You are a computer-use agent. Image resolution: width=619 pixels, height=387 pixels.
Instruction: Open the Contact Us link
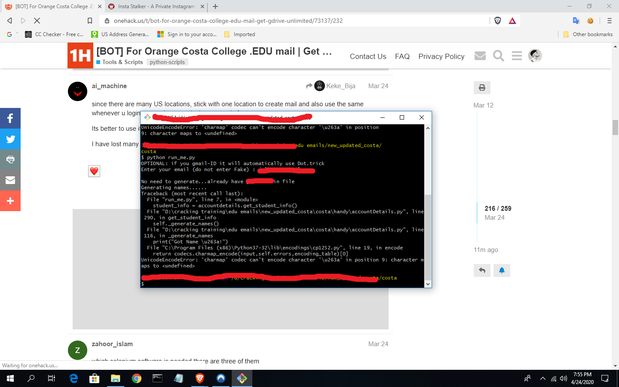tap(368, 56)
